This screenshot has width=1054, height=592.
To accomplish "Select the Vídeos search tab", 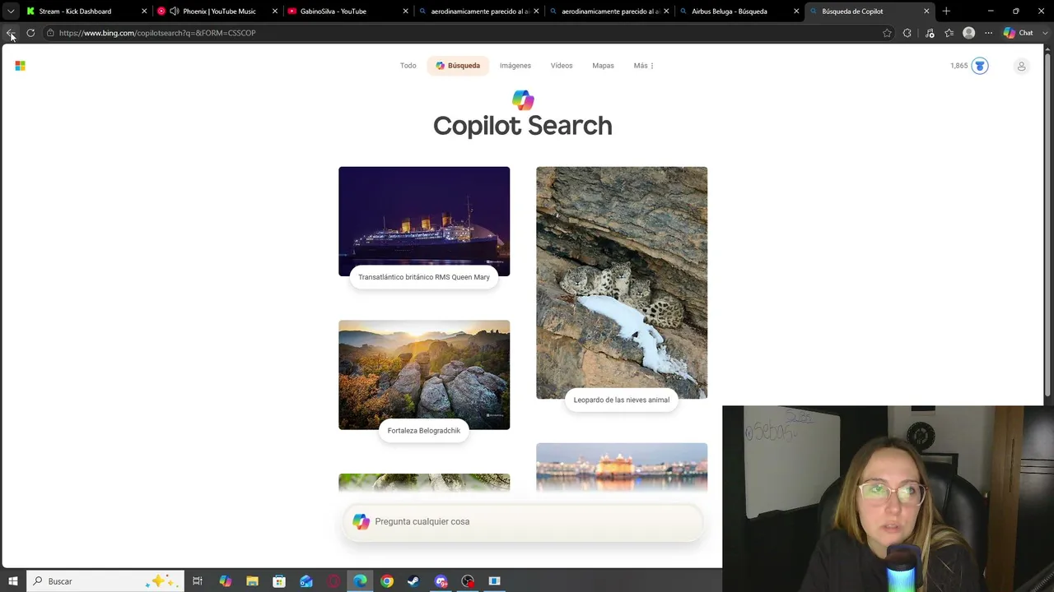I will [x=562, y=66].
